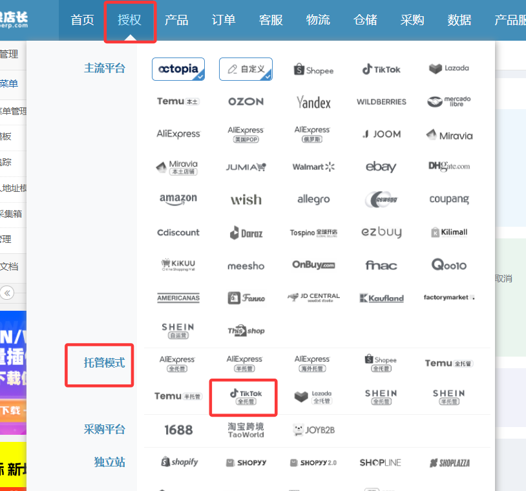Open the JD CENTRAL platform

click(x=313, y=297)
